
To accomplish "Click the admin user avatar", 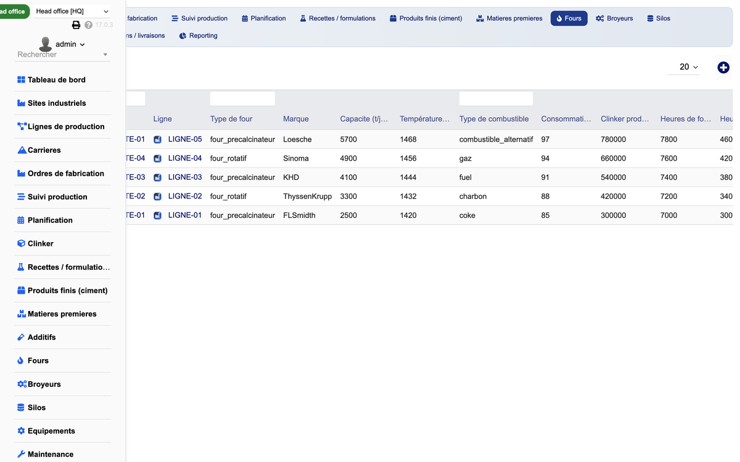I will point(45,44).
